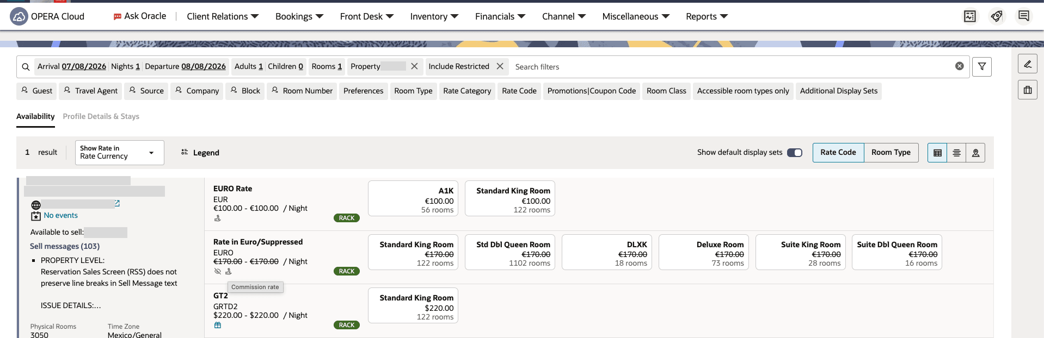Add a Company search filter
The image size is (1044, 338).
197,91
